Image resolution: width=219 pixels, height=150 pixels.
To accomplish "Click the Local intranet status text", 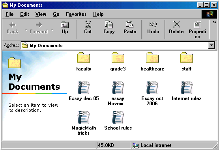I will tap(156, 145).
